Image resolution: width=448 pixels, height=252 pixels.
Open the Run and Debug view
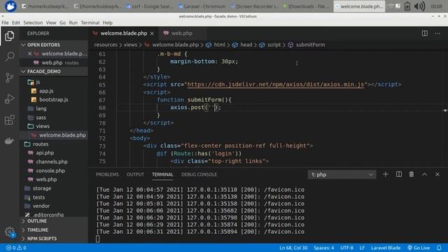(x=9, y=99)
